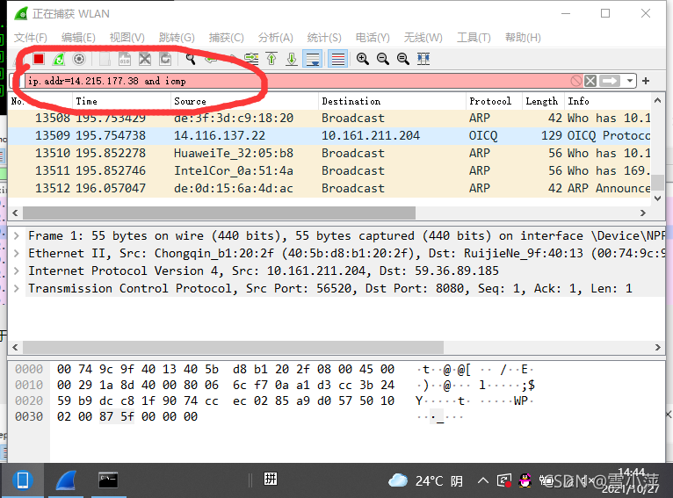Open the 视图(V) menu
Image resolution: width=673 pixels, height=498 pixels.
[x=127, y=38]
